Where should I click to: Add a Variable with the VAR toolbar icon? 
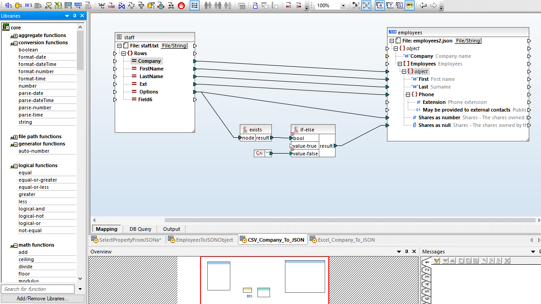110,5
